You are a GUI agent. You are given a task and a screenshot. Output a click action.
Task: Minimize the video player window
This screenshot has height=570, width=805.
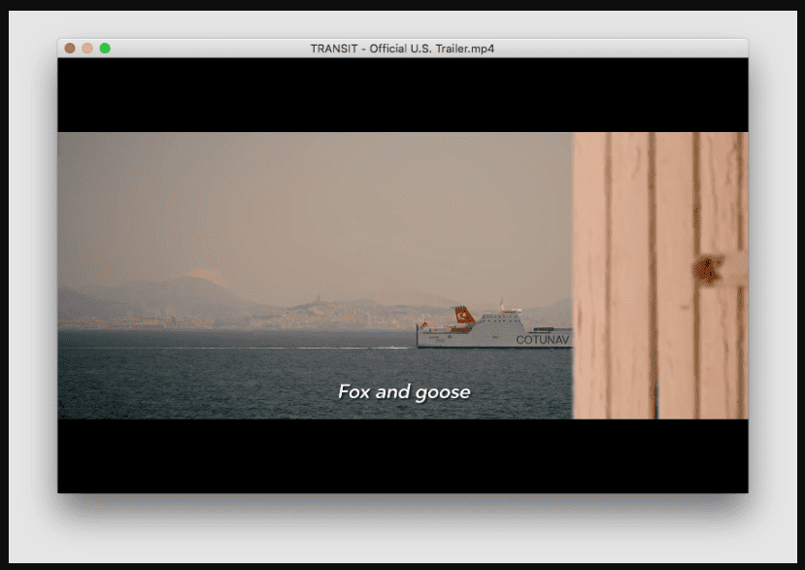(87, 49)
